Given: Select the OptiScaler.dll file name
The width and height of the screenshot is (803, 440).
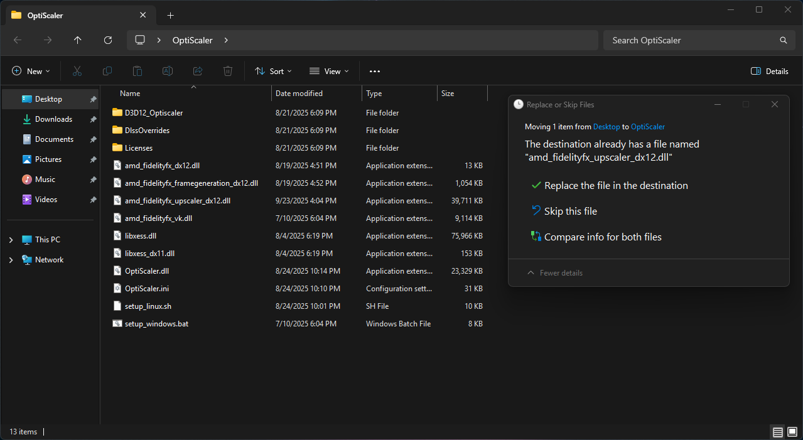Looking at the screenshot, I should tap(147, 271).
